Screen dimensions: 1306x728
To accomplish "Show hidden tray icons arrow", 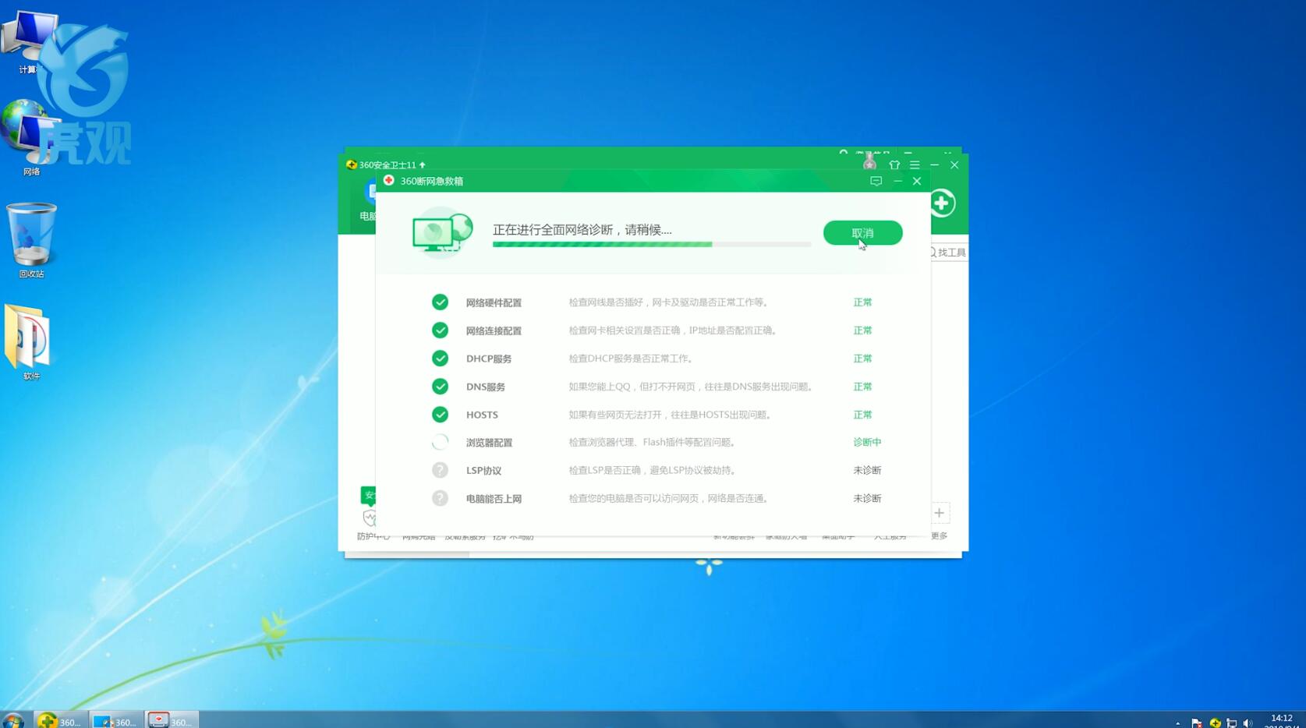I will click(1178, 723).
